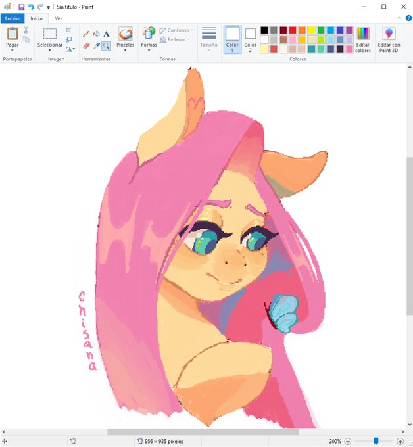Pick the green color swatch
Image resolution: width=413 pixels, height=447 pixels.
[321, 30]
